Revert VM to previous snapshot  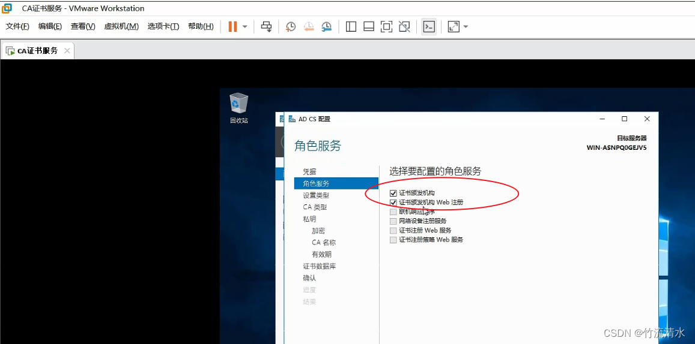coord(309,26)
